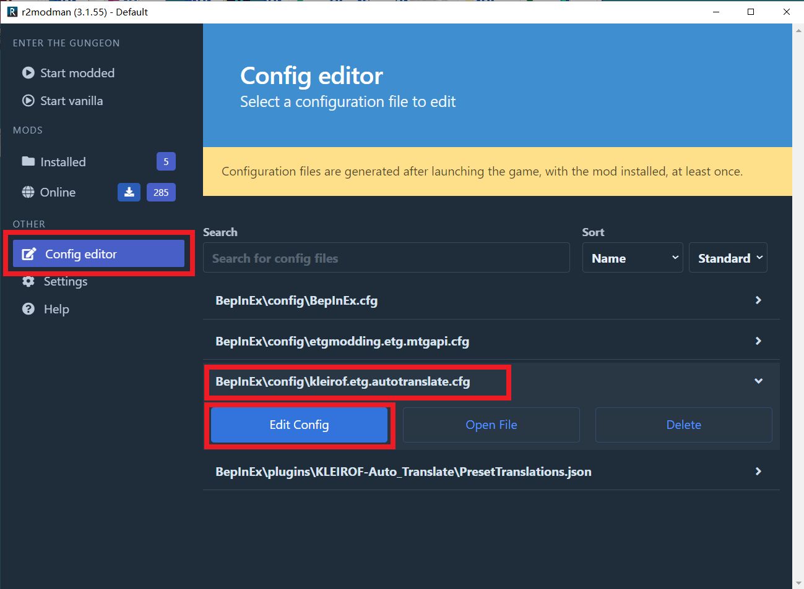804x589 pixels.
Task: Click the play icon beside Start modded
Action: click(x=28, y=73)
